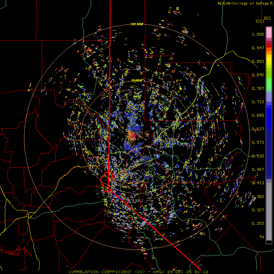Click the 0.787 scale value
Screen dimensions: 274x274
pos(258,88)
